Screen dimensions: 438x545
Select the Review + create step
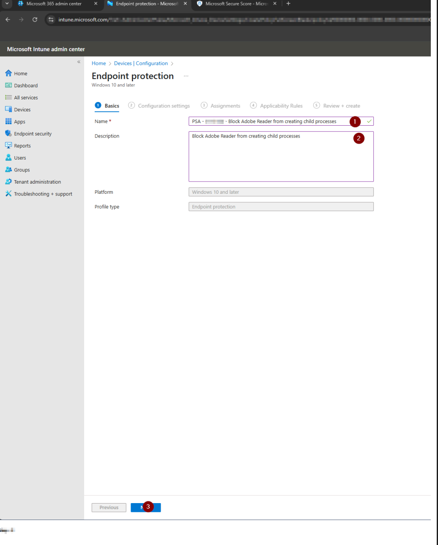pos(337,106)
